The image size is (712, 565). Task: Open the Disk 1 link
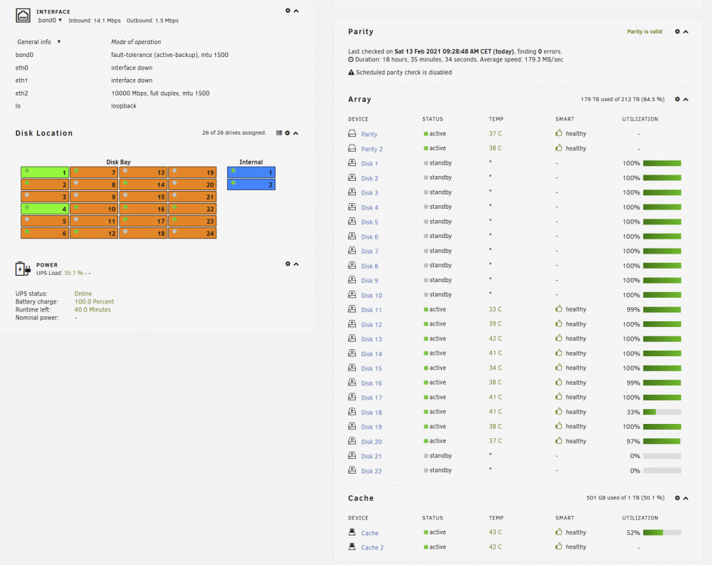point(370,164)
